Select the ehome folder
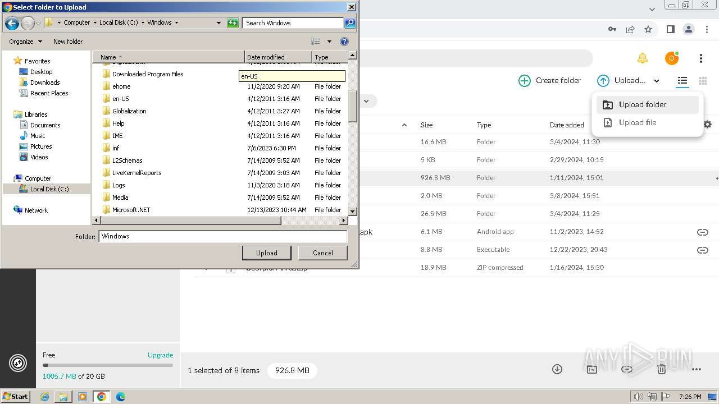The height and width of the screenshot is (404, 719). (x=121, y=86)
